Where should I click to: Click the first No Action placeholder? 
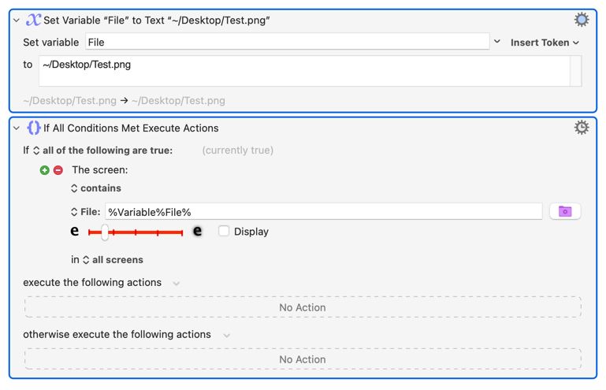(303, 307)
